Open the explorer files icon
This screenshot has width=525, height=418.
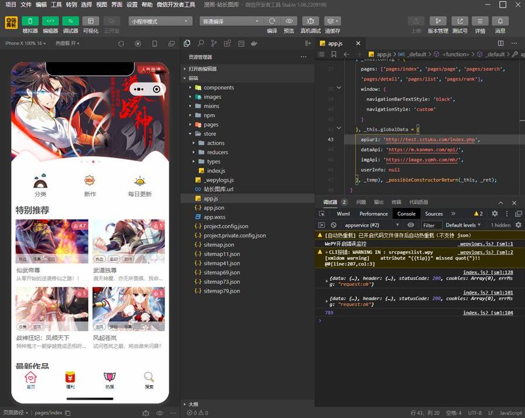(x=187, y=43)
